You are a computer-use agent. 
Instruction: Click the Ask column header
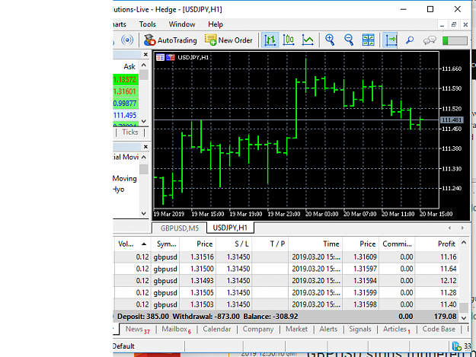click(x=129, y=66)
